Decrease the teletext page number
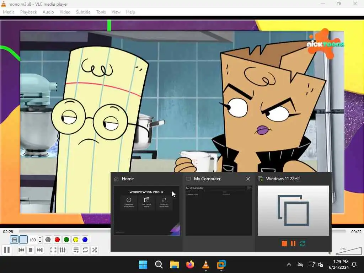 [x=40, y=242]
